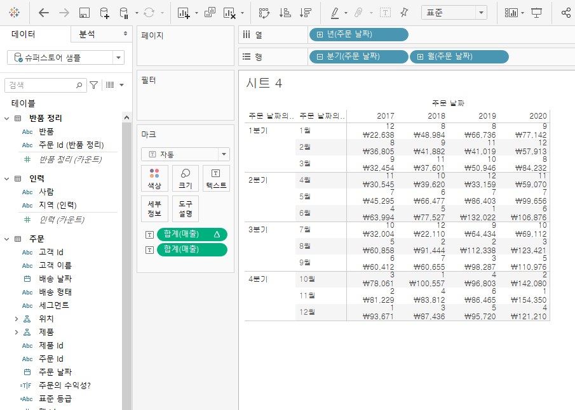This screenshot has height=410, width=575.
Task: Select the 지역 (인력) field
Action: [58, 205]
